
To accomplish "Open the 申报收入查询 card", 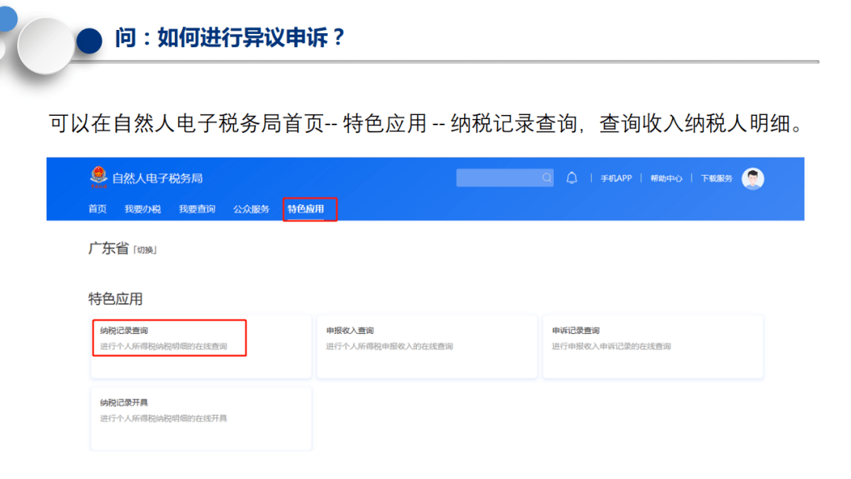I will (427, 346).
